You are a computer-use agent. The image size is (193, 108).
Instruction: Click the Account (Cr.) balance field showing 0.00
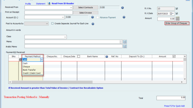coord(77,17)
